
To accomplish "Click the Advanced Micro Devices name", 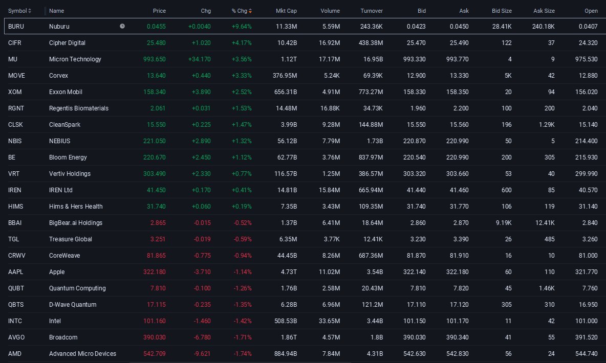I will click(83, 353).
